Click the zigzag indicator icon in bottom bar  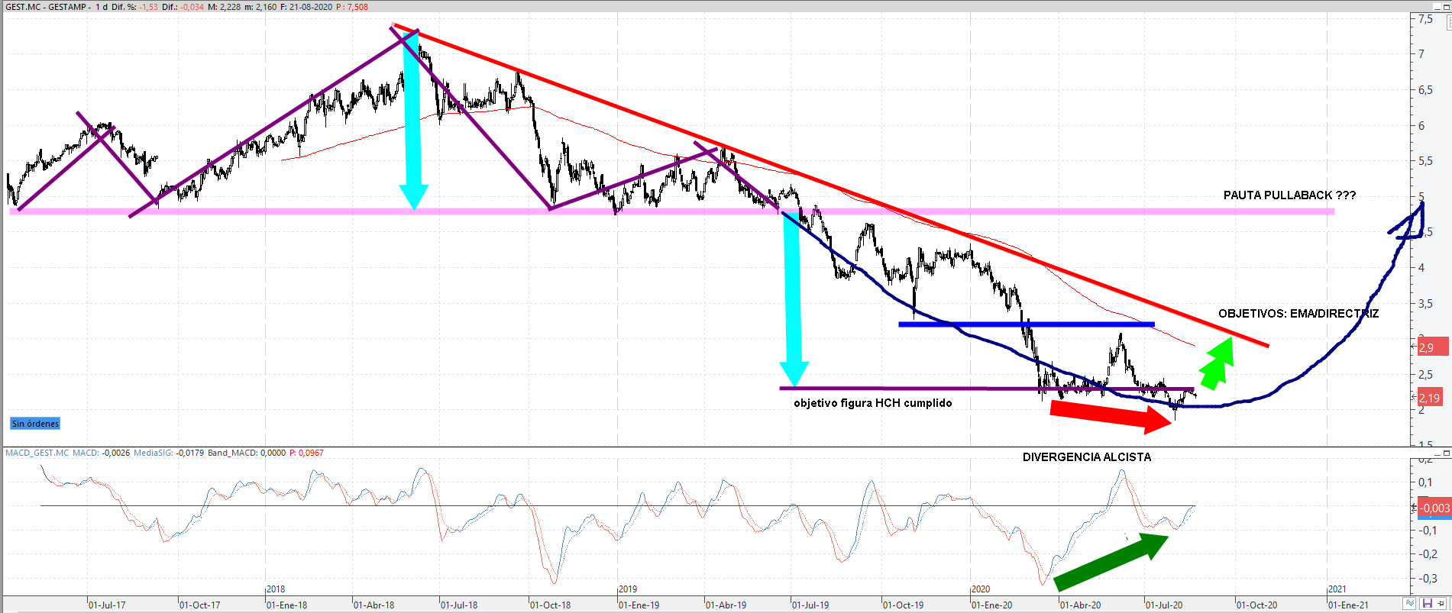[1410, 604]
